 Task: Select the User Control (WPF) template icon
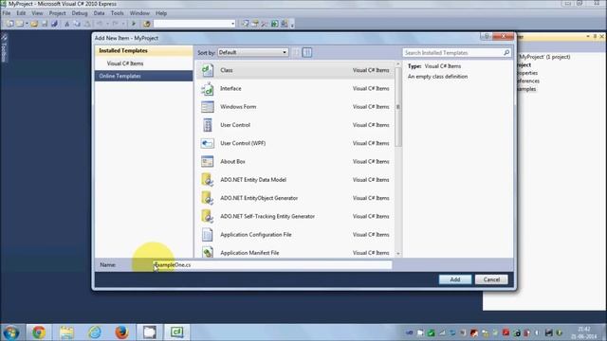point(208,143)
